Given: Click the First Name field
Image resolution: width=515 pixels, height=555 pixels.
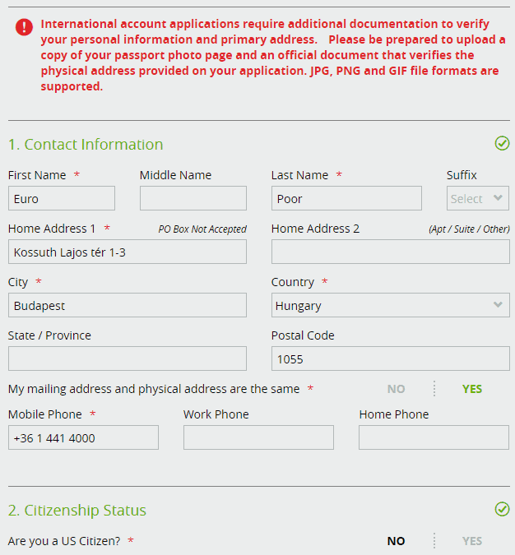Looking at the screenshot, I should (x=62, y=198).
